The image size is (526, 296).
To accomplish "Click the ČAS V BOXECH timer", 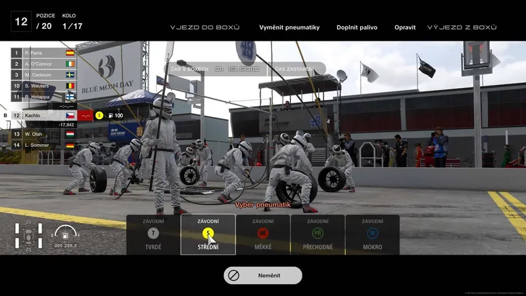I will tap(215, 69).
